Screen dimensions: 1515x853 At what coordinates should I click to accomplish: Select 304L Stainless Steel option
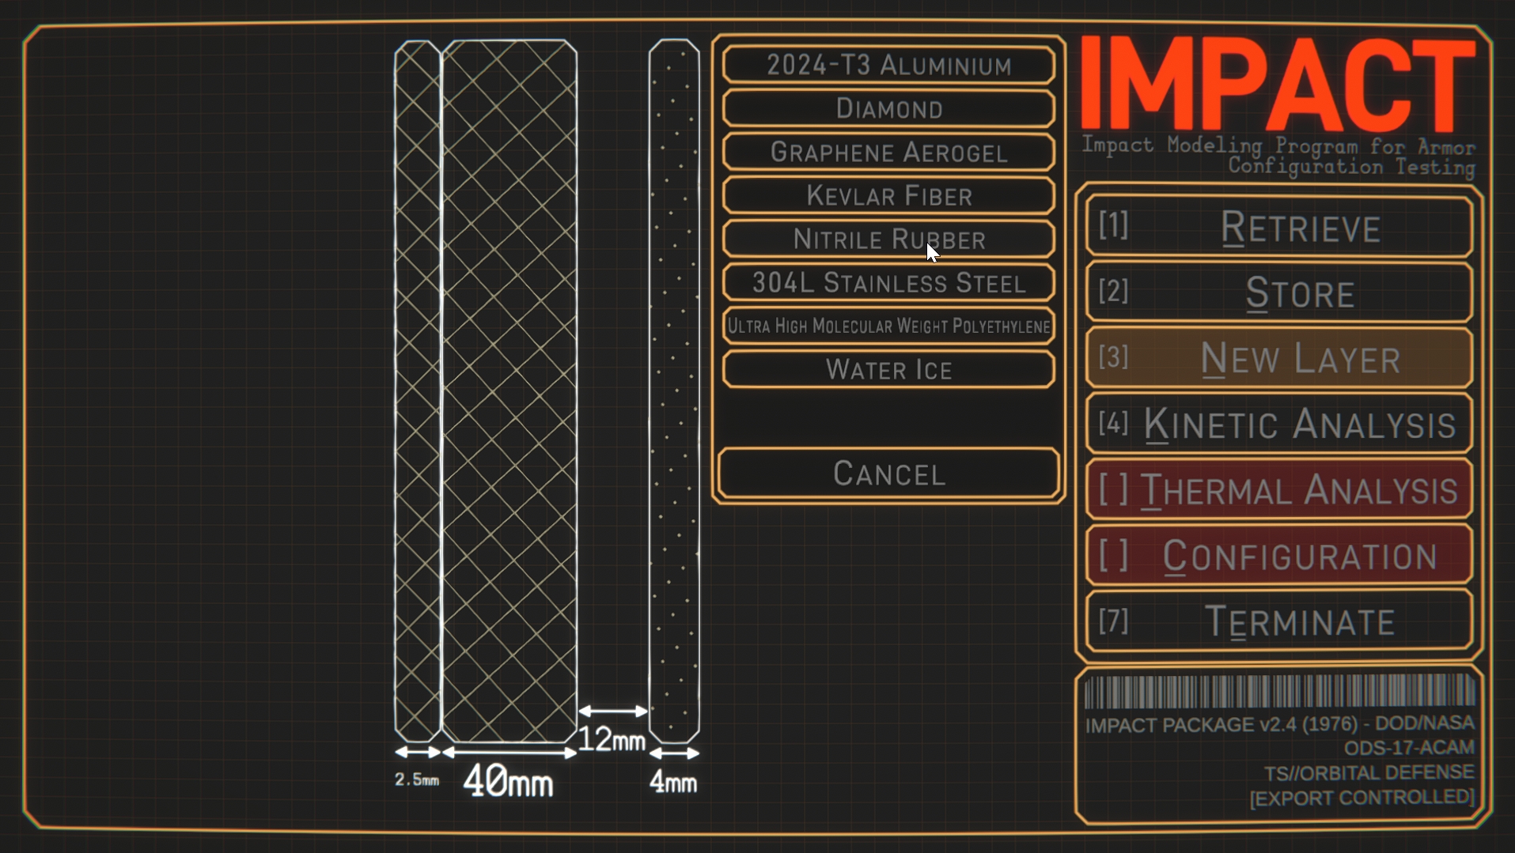[x=888, y=282]
